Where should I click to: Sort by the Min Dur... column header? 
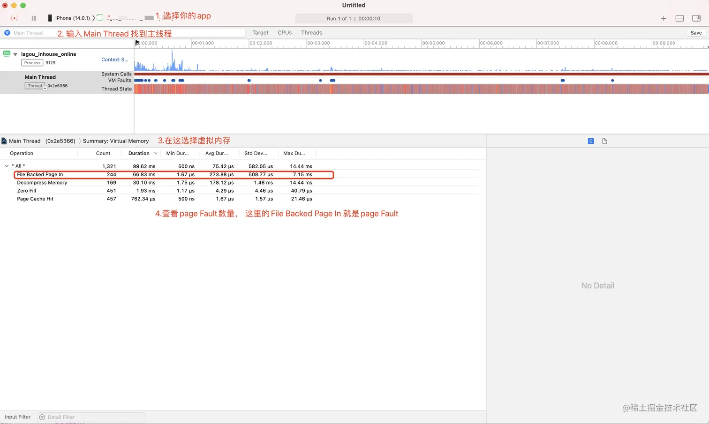pos(178,154)
